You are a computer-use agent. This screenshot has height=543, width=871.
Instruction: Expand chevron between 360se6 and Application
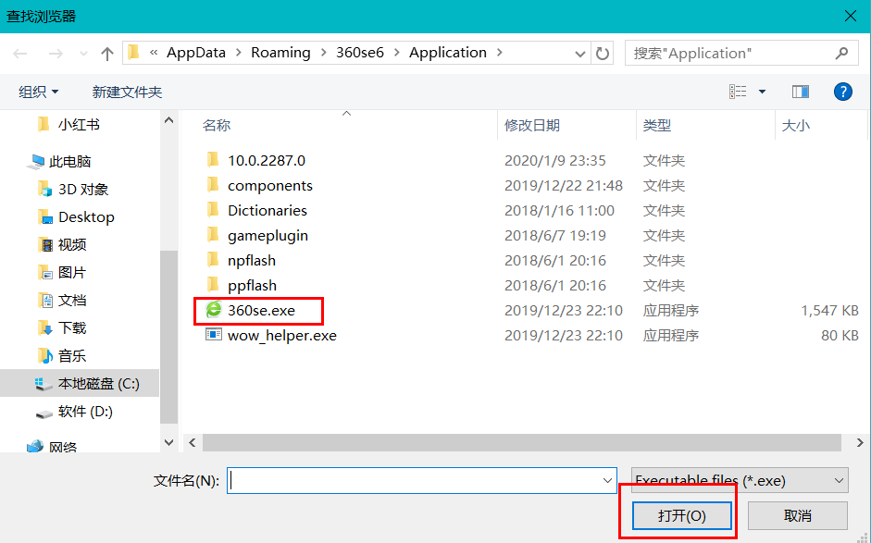[396, 53]
